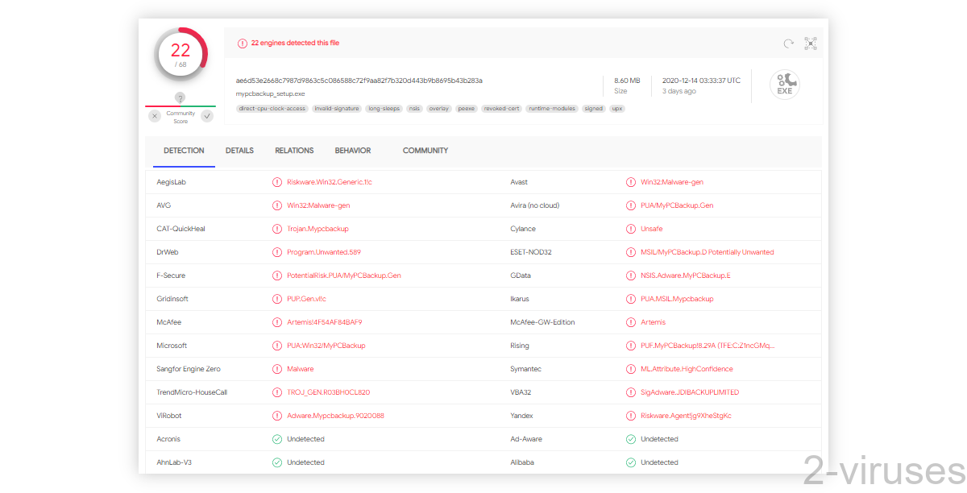Viewport: 967px width, 493px height.
Task: Click the alert icon for the Microsoft detection
Action: pyautogui.click(x=277, y=346)
